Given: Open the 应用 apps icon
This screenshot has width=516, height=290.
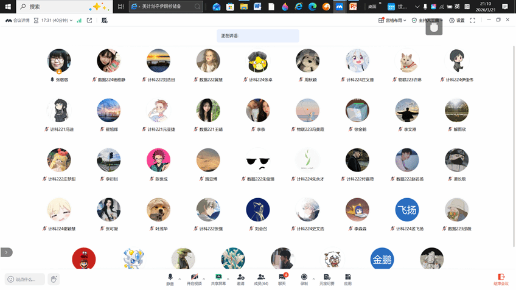Looking at the screenshot, I should pyautogui.click(x=348, y=278).
